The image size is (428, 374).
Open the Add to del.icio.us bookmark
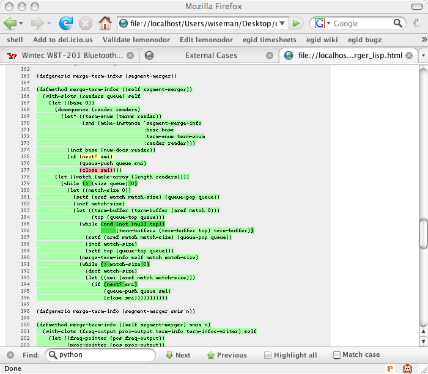[63, 40]
